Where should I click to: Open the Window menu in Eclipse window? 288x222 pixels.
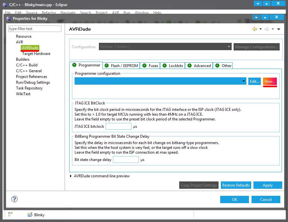point(142,13)
